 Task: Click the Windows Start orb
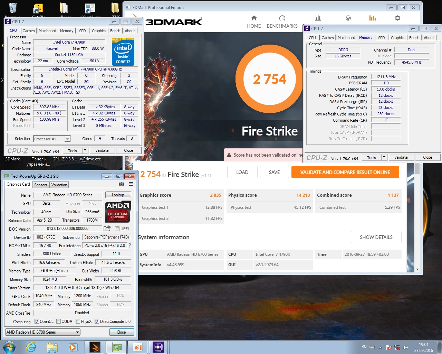click(9, 347)
